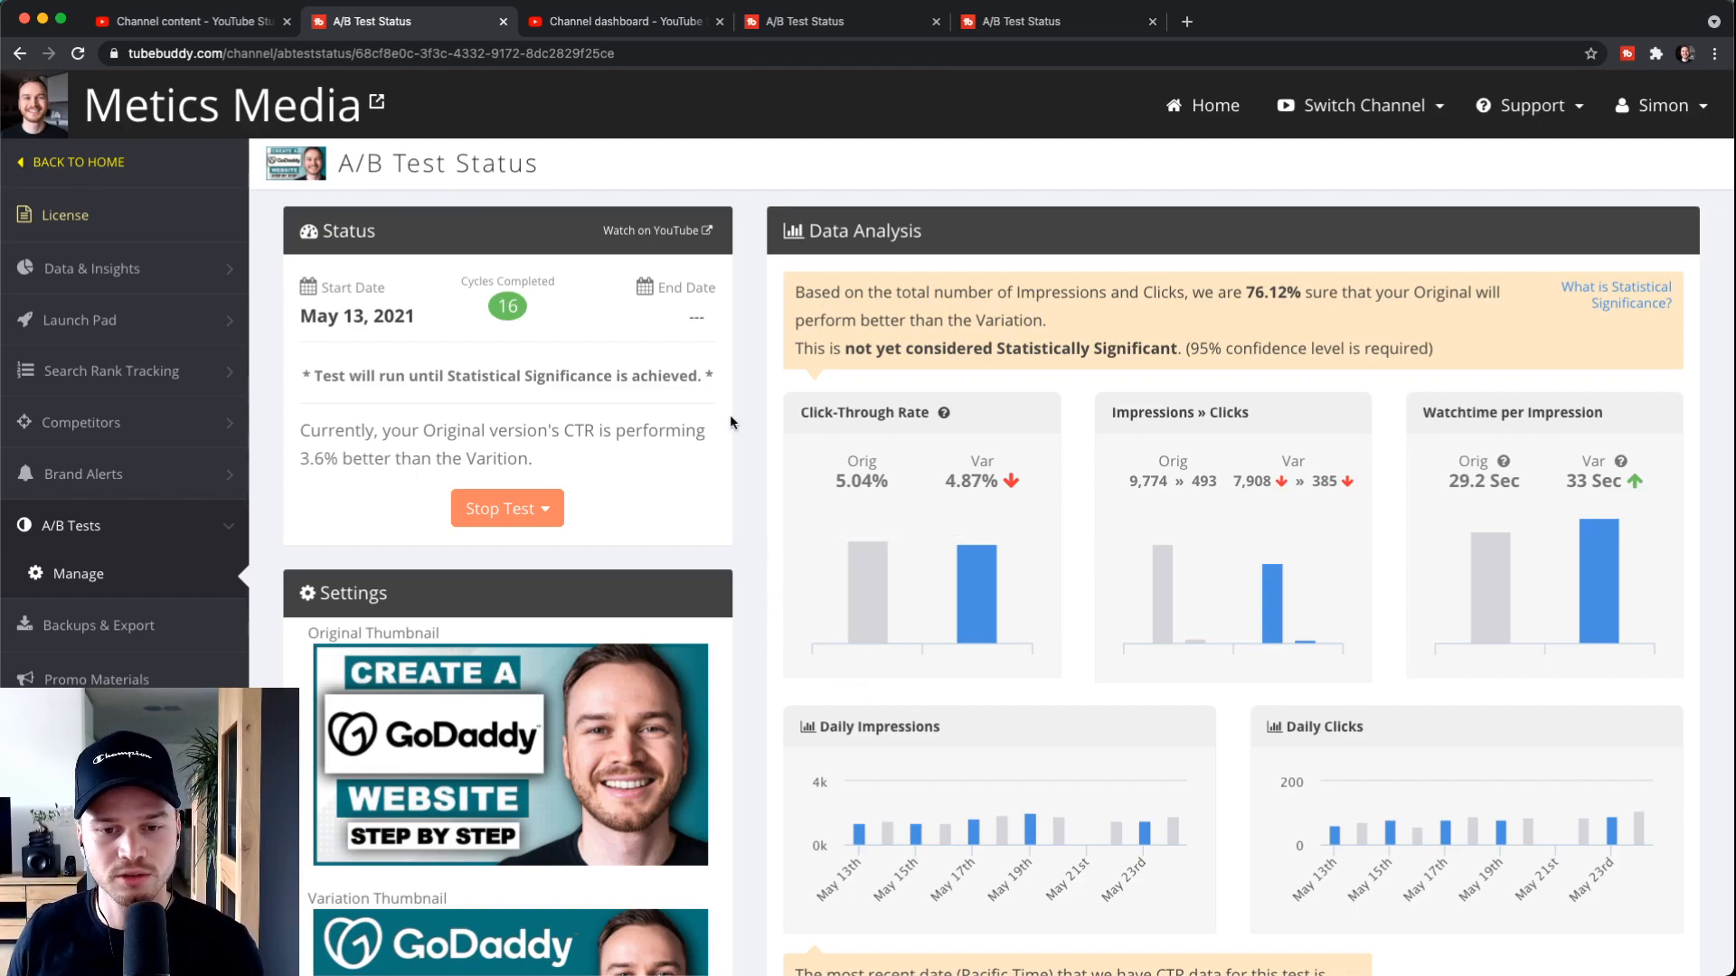
Task: Click the Var watchtime value 33 Sec
Action: coord(1593,481)
